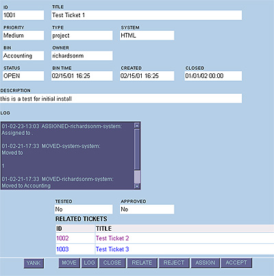Image resolution: width=274 pixels, height=276 pixels.
Task: Click the REJECT button
Action: tap(174, 263)
